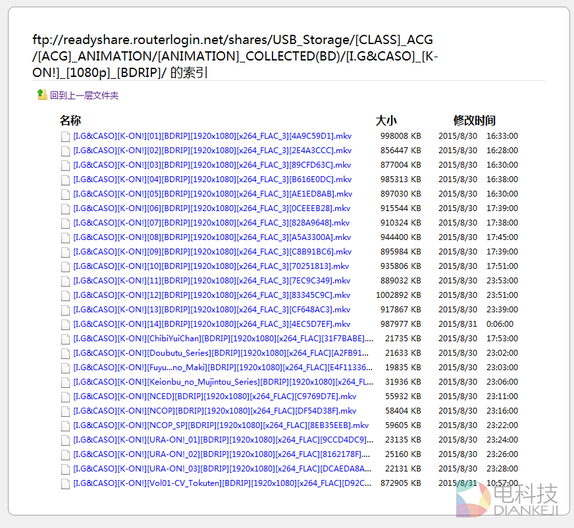Click the file icon beside URA-ON!_01 file
The width and height of the screenshot is (574, 528).
coord(65,440)
